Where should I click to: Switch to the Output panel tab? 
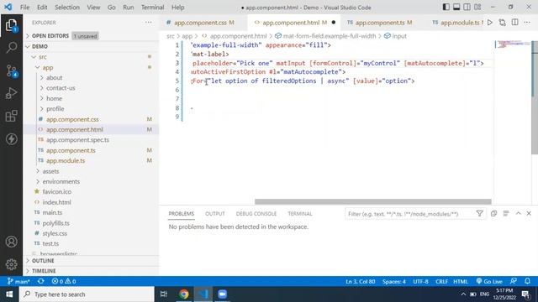pyautogui.click(x=215, y=214)
